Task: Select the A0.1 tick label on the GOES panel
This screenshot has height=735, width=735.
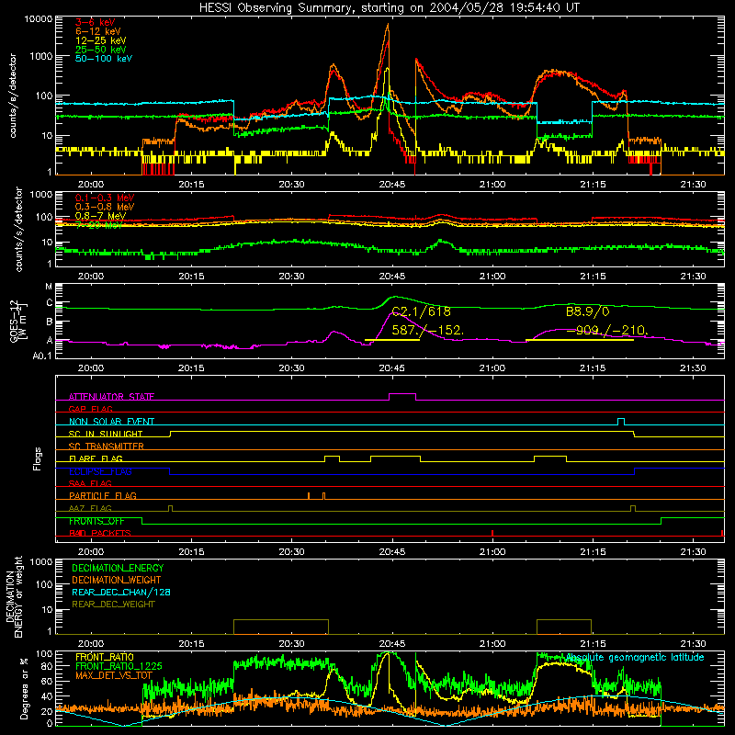Action: (42, 356)
